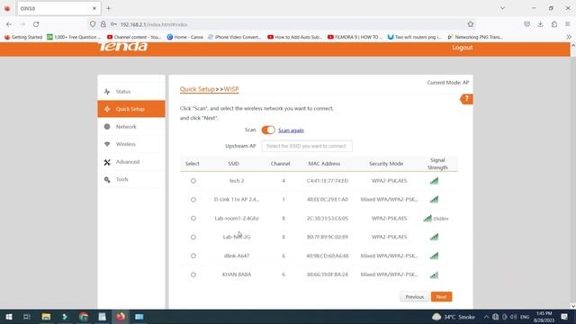Click the orange Next button
576x324 pixels.
point(442,297)
